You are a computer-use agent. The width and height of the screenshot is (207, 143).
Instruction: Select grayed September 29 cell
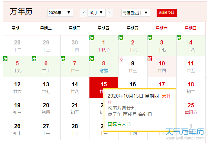tap(46, 46)
